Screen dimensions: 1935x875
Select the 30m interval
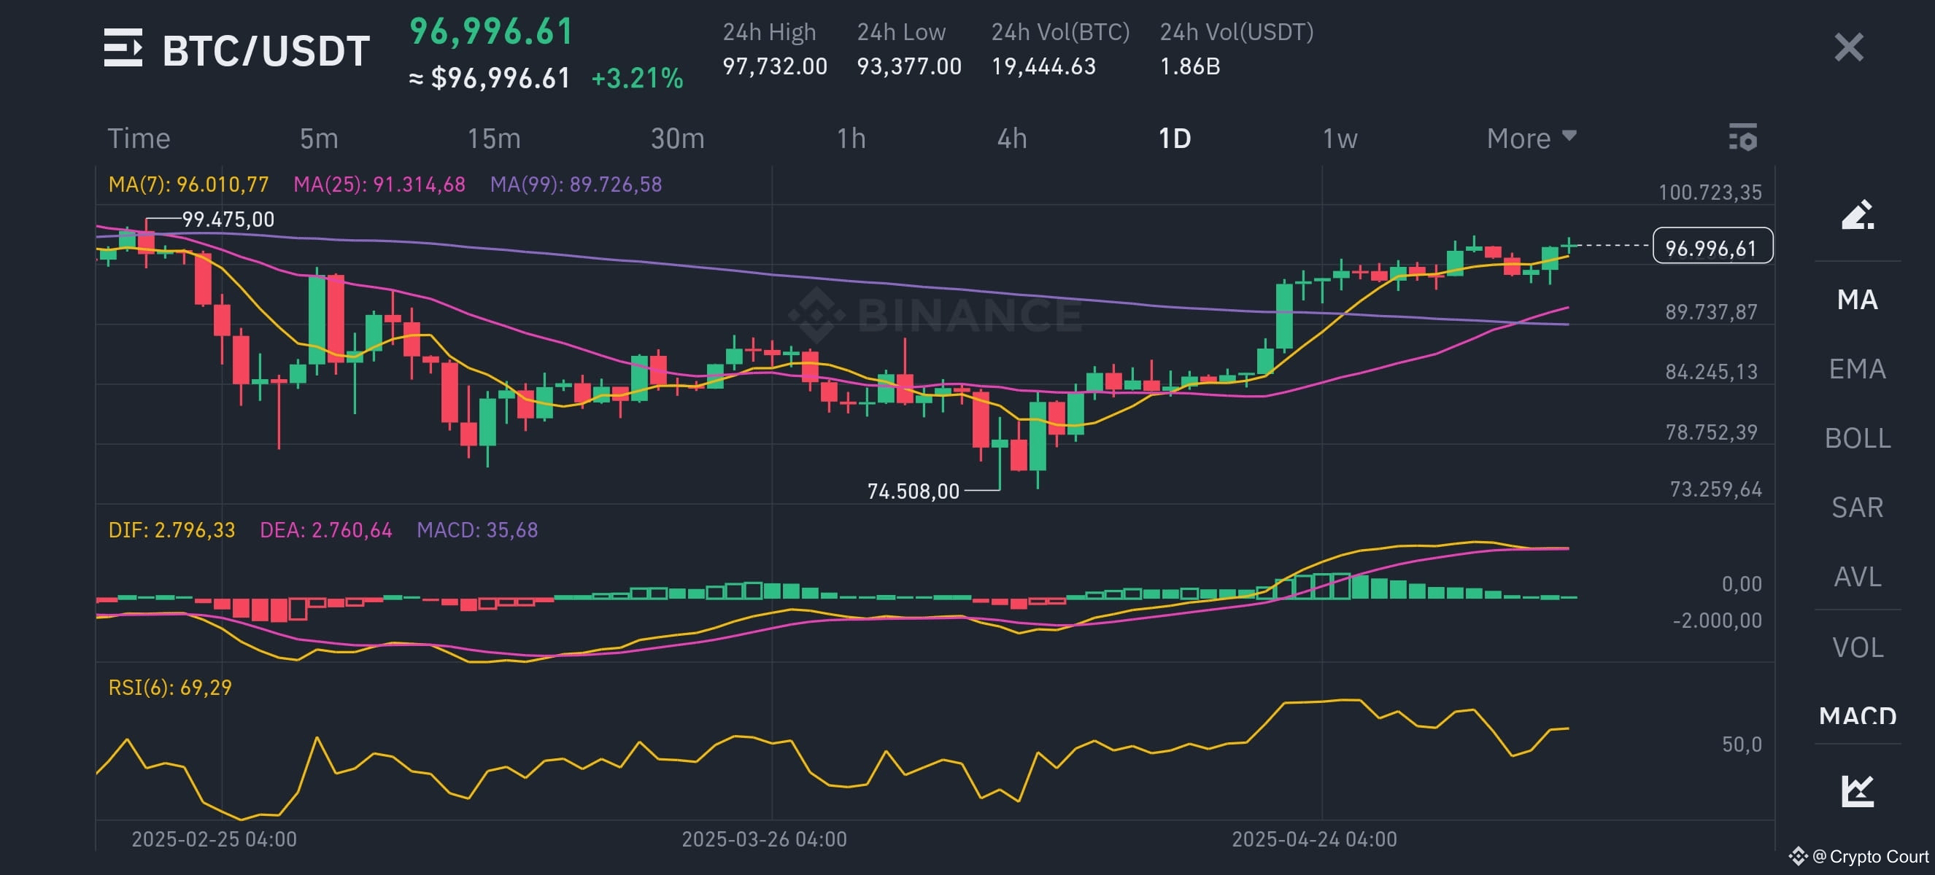click(x=678, y=139)
